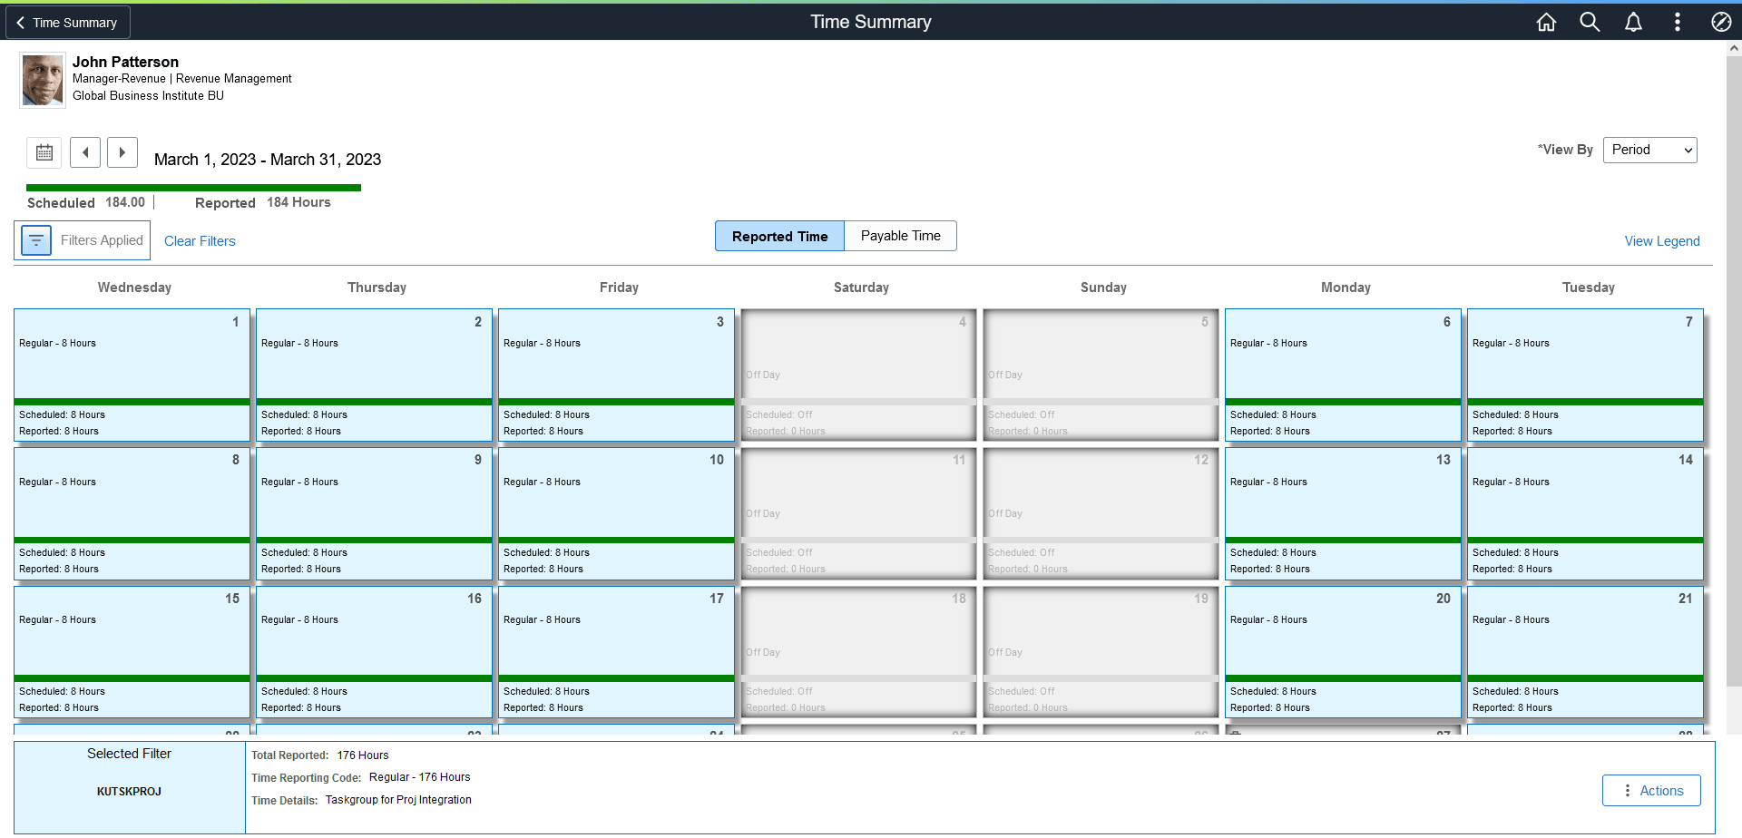The height and width of the screenshot is (838, 1742).
Task: Open John Patterson's profile photo
Action: (42, 80)
